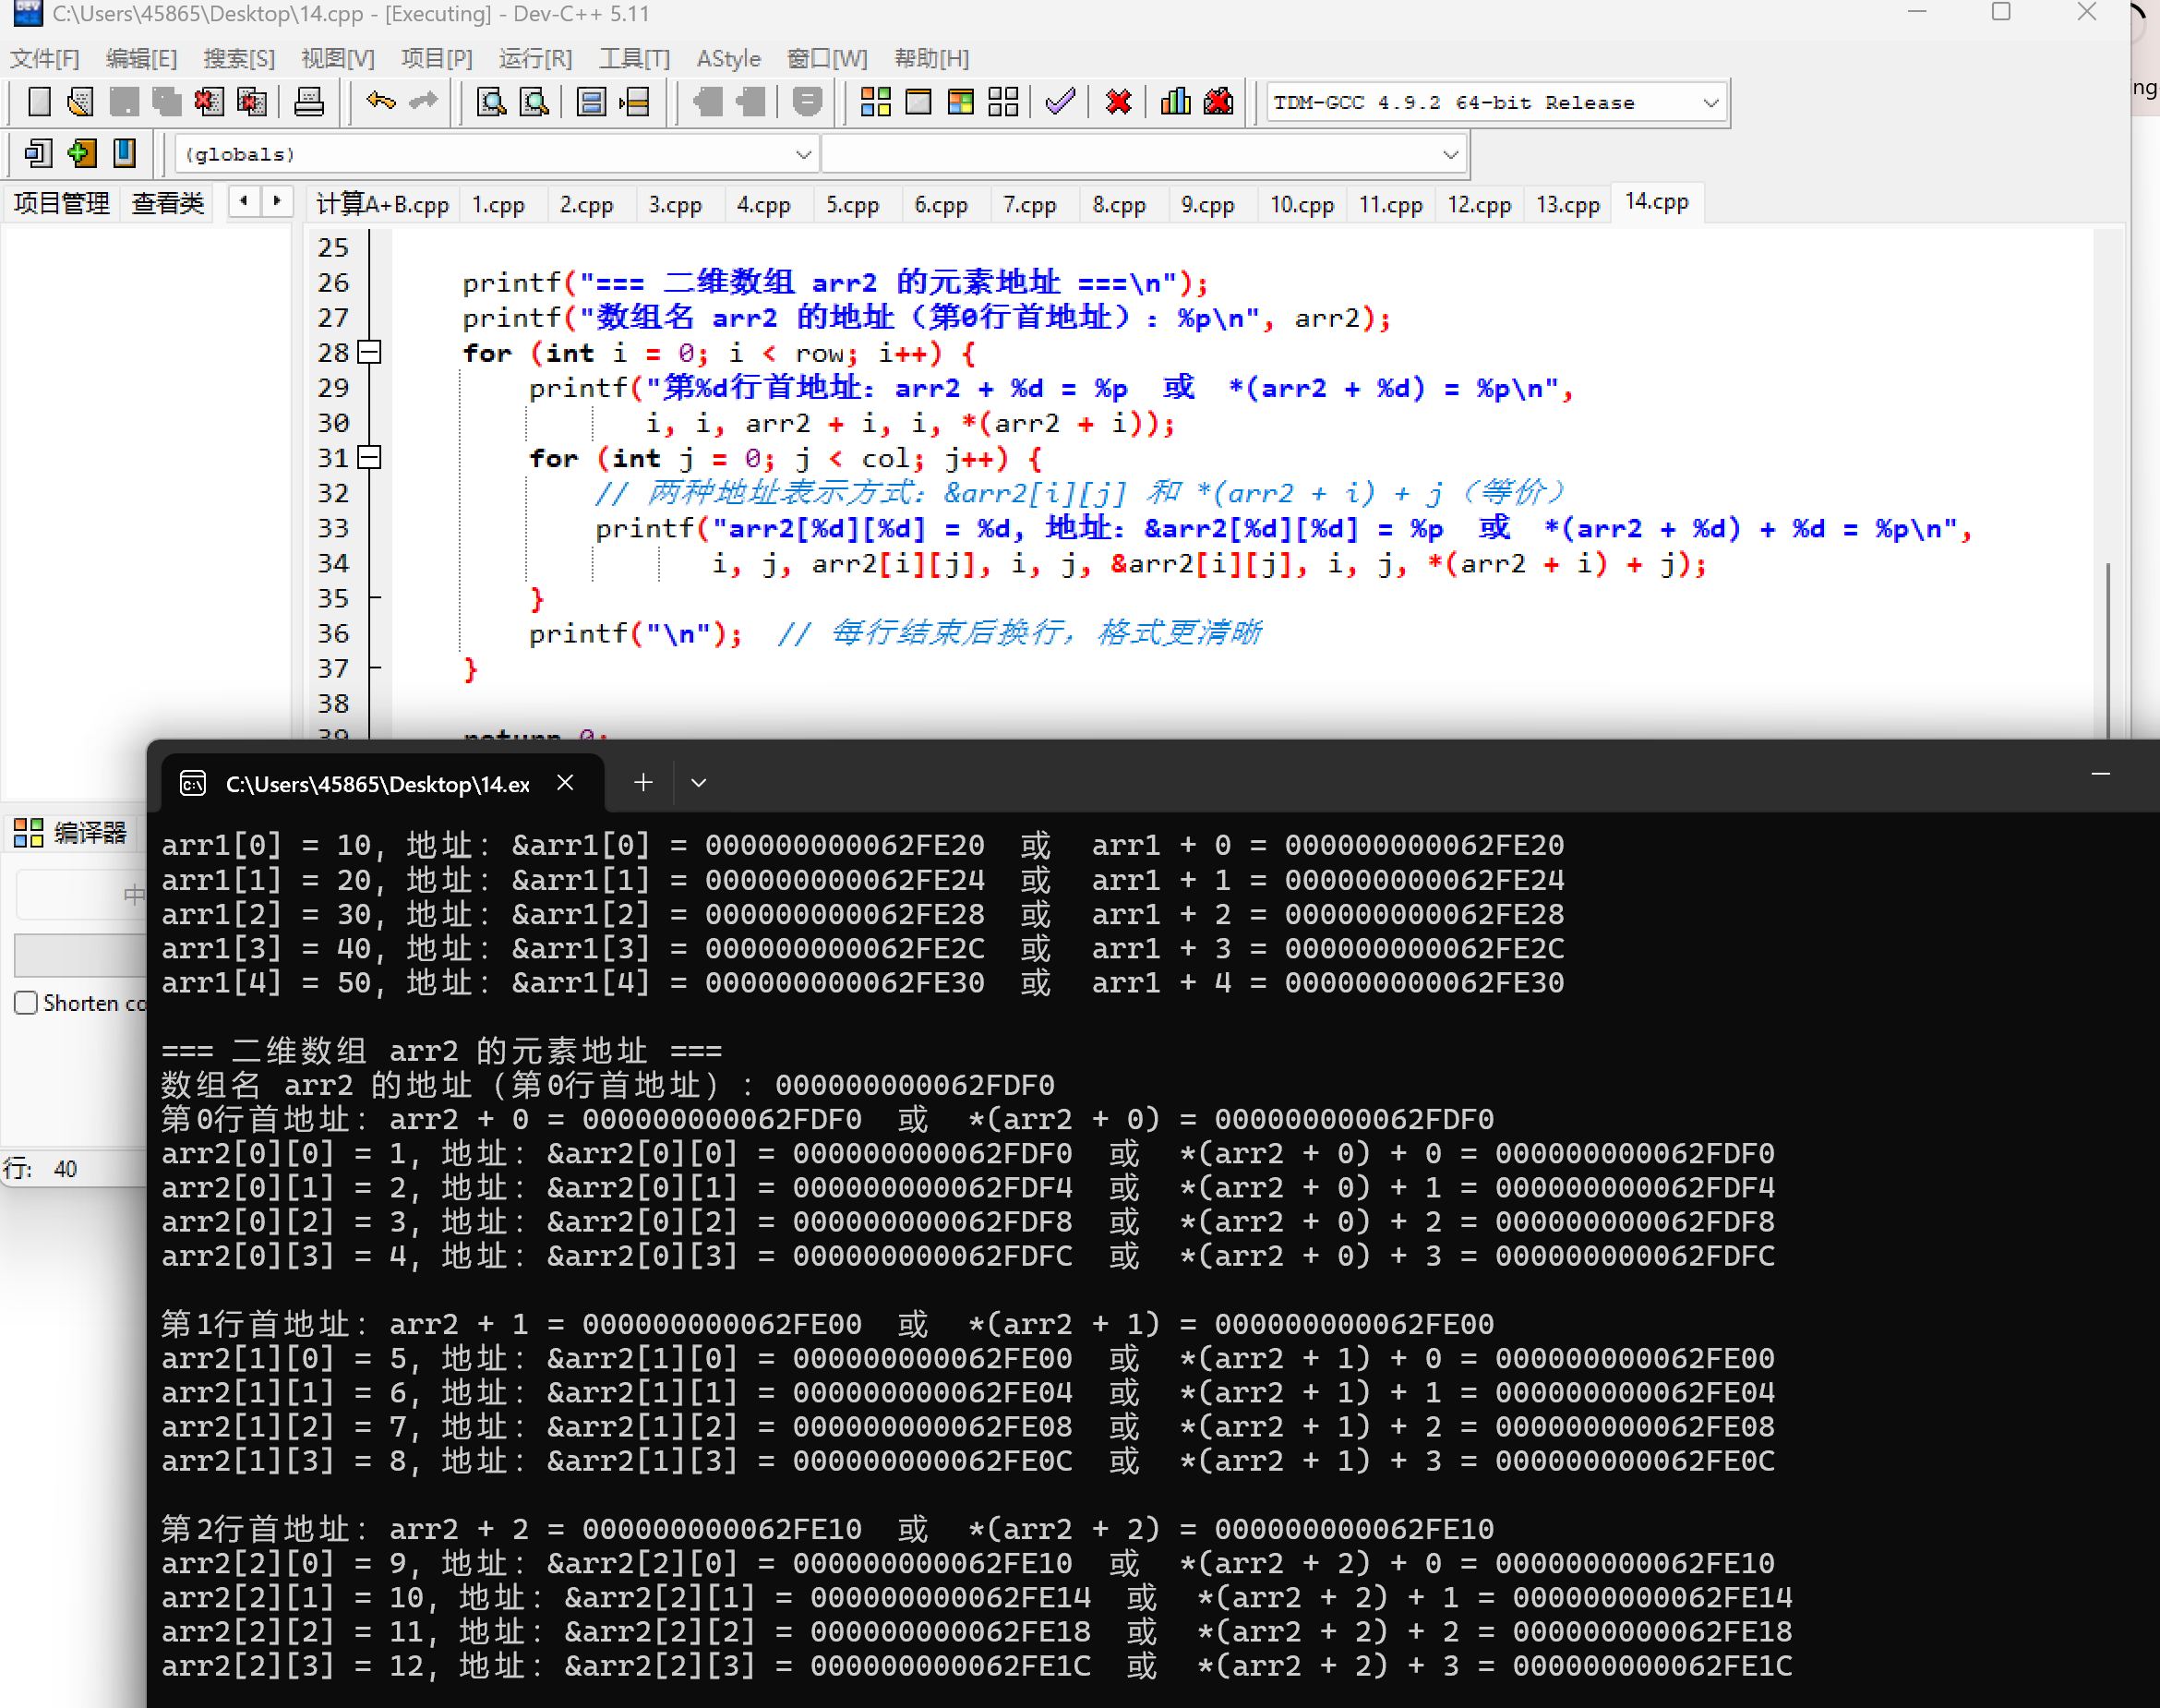Click the editor vertical scrollbar thumb
This screenshot has width=2160, height=1708.
pyautogui.click(x=2107, y=650)
